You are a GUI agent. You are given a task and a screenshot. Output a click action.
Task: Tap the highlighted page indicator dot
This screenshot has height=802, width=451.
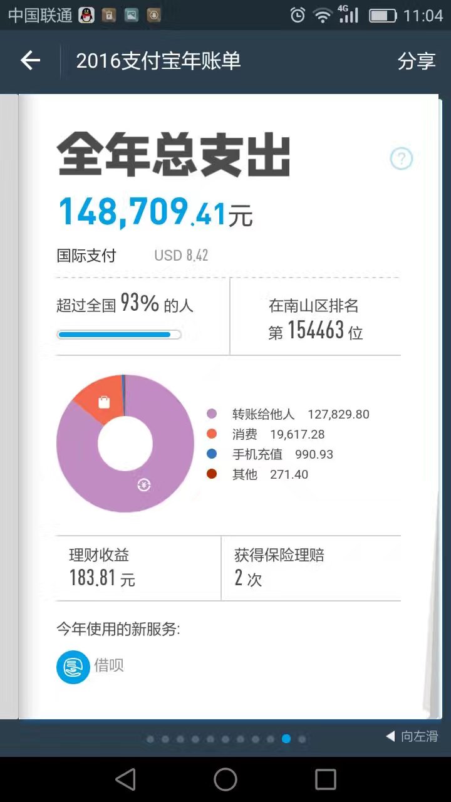click(286, 739)
